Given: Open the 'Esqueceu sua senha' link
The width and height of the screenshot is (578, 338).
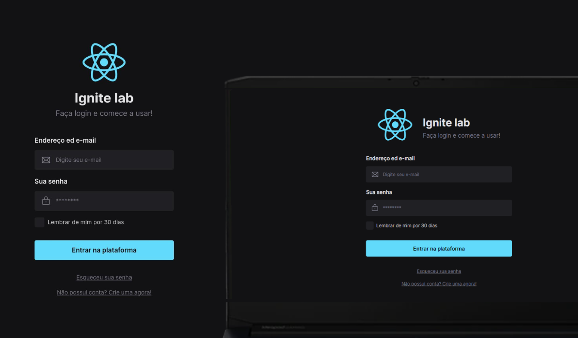Looking at the screenshot, I should [104, 277].
